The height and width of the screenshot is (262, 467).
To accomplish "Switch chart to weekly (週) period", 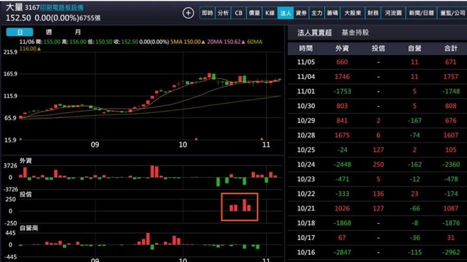I will pyautogui.click(x=49, y=32).
